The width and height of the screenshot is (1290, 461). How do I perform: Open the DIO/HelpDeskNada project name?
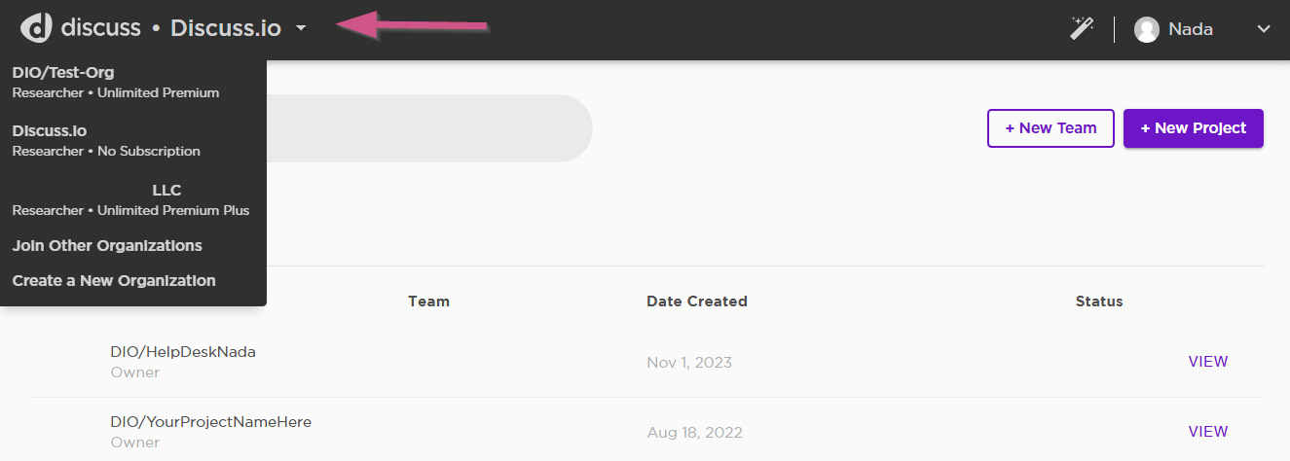[x=183, y=352]
